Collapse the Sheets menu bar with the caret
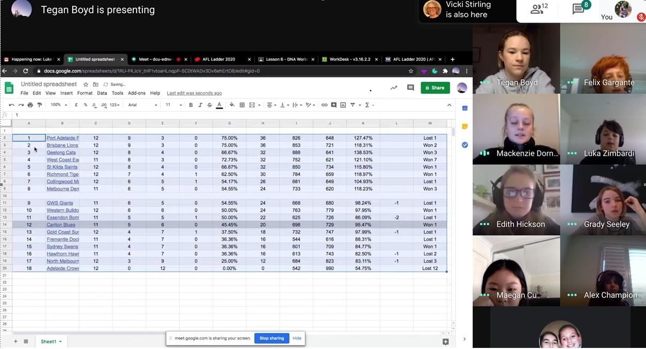 (449, 105)
